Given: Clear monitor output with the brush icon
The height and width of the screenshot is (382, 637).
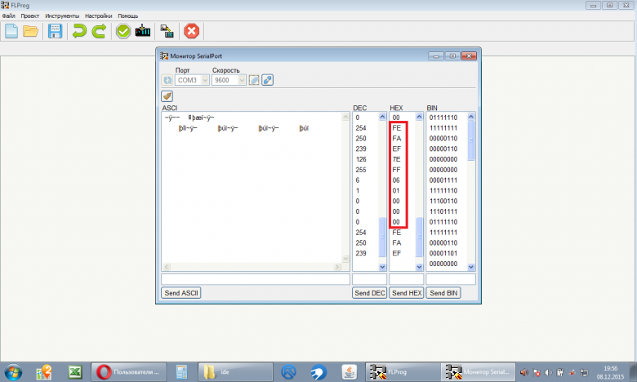Looking at the screenshot, I should (x=167, y=95).
